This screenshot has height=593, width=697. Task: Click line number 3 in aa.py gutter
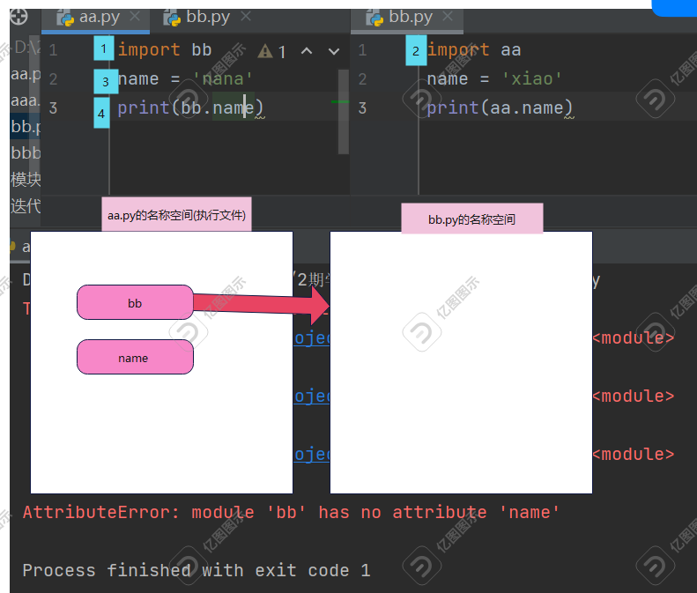coord(53,108)
